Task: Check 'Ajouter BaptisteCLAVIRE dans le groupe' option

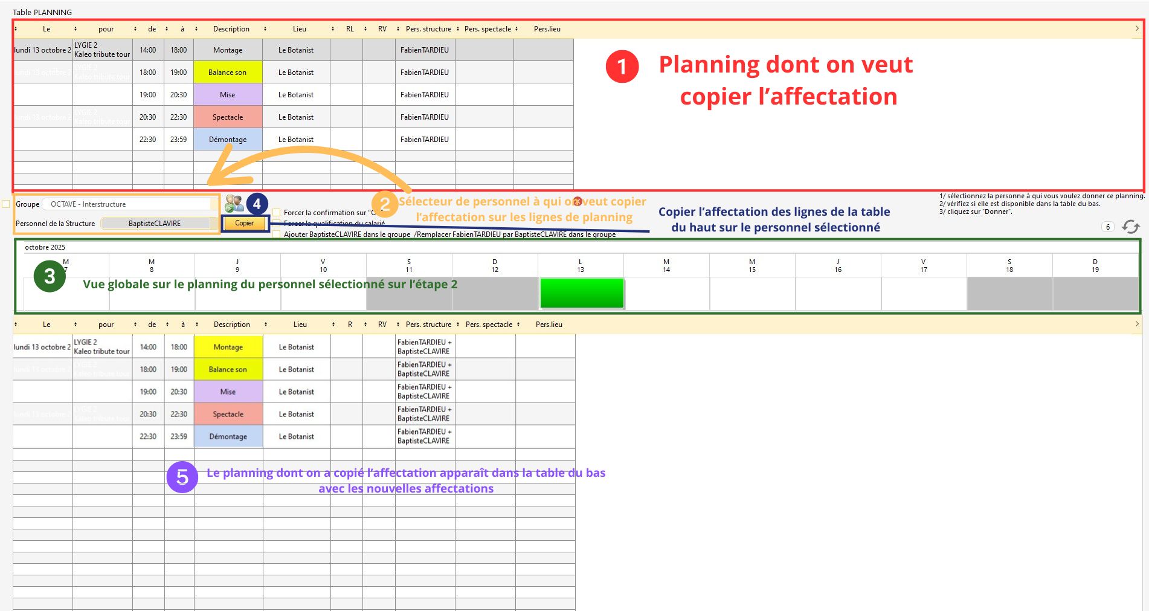Action: [x=277, y=234]
